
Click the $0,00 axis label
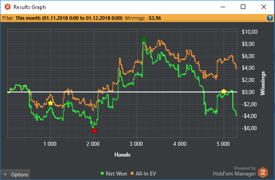pos(248,92)
